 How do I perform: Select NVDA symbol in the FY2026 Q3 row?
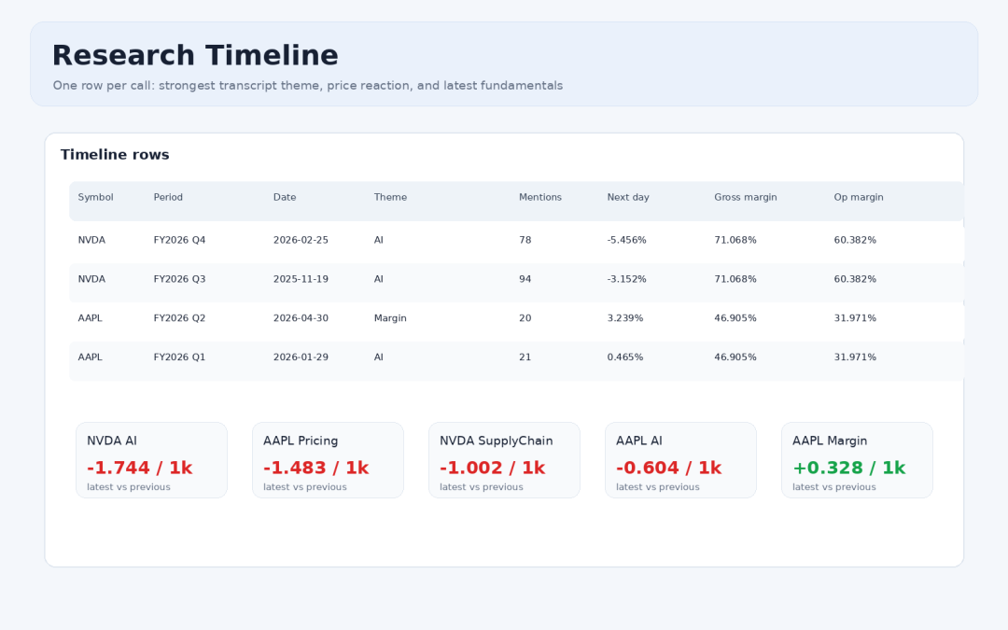(91, 279)
